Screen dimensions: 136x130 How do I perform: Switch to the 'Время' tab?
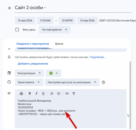pyautogui.click(x=59, y=44)
